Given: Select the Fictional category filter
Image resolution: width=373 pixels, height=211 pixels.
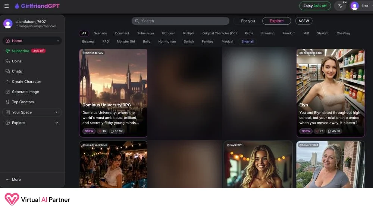Looking at the screenshot, I should point(168,33).
